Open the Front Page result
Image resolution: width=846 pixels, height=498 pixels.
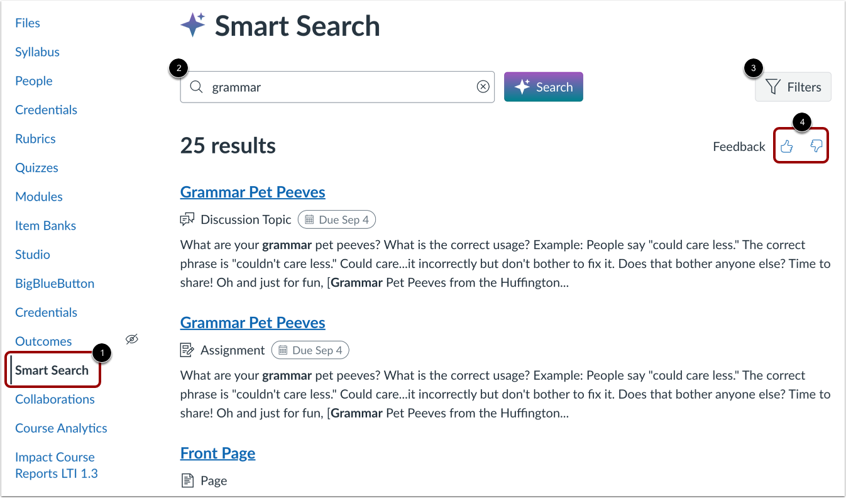[217, 453]
